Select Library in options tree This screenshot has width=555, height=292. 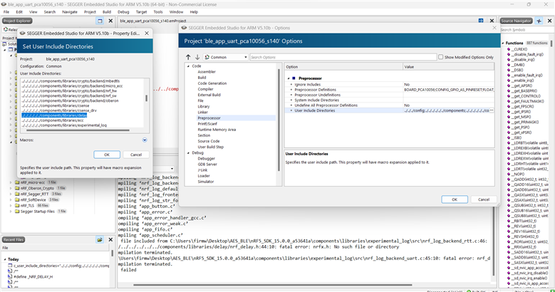(204, 107)
